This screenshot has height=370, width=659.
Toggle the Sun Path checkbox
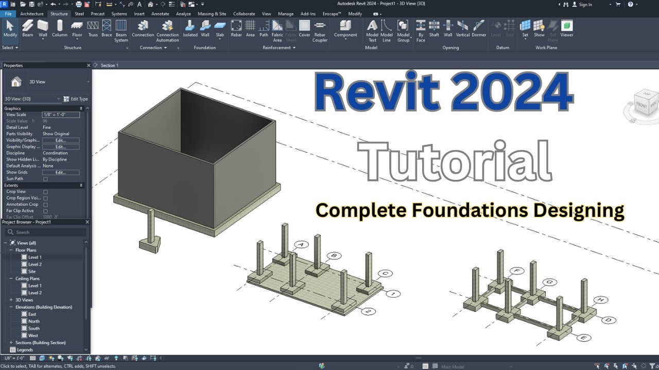[45, 179]
